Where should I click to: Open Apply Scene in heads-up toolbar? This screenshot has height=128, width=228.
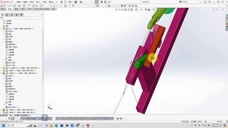(x=149, y=10)
